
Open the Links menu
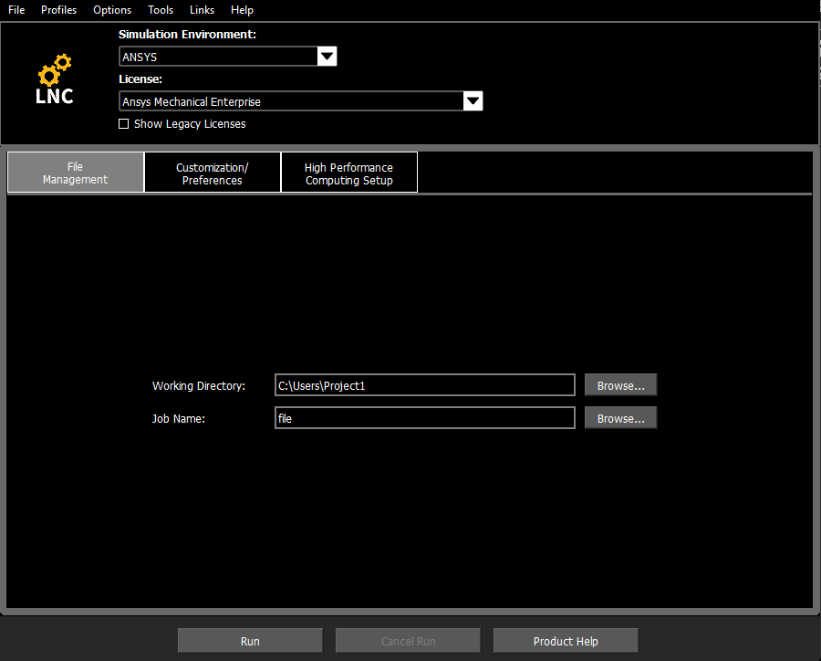click(202, 10)
